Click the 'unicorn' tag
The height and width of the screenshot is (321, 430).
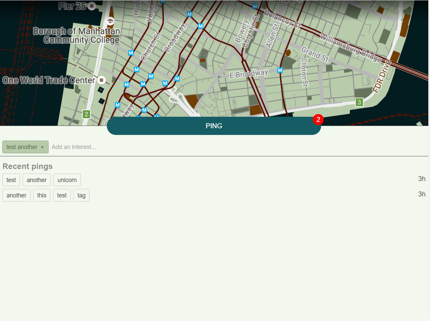click(67, 180)
